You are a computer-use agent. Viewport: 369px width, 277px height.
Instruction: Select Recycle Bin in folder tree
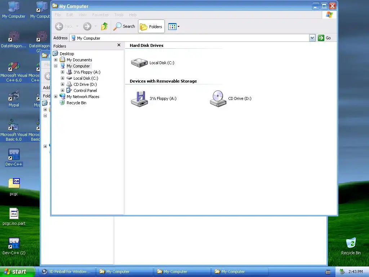click(76, 103)
